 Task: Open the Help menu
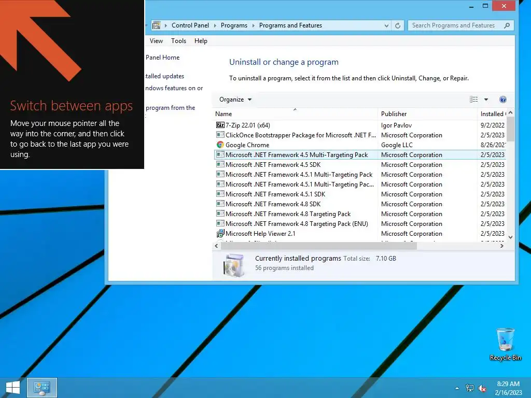[x=201, y=41]
